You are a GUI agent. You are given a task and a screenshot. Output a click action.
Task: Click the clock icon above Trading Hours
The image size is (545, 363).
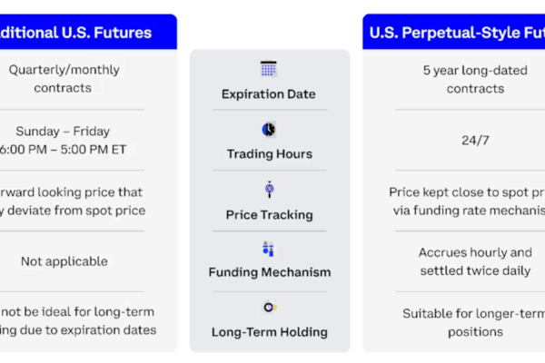269,130
